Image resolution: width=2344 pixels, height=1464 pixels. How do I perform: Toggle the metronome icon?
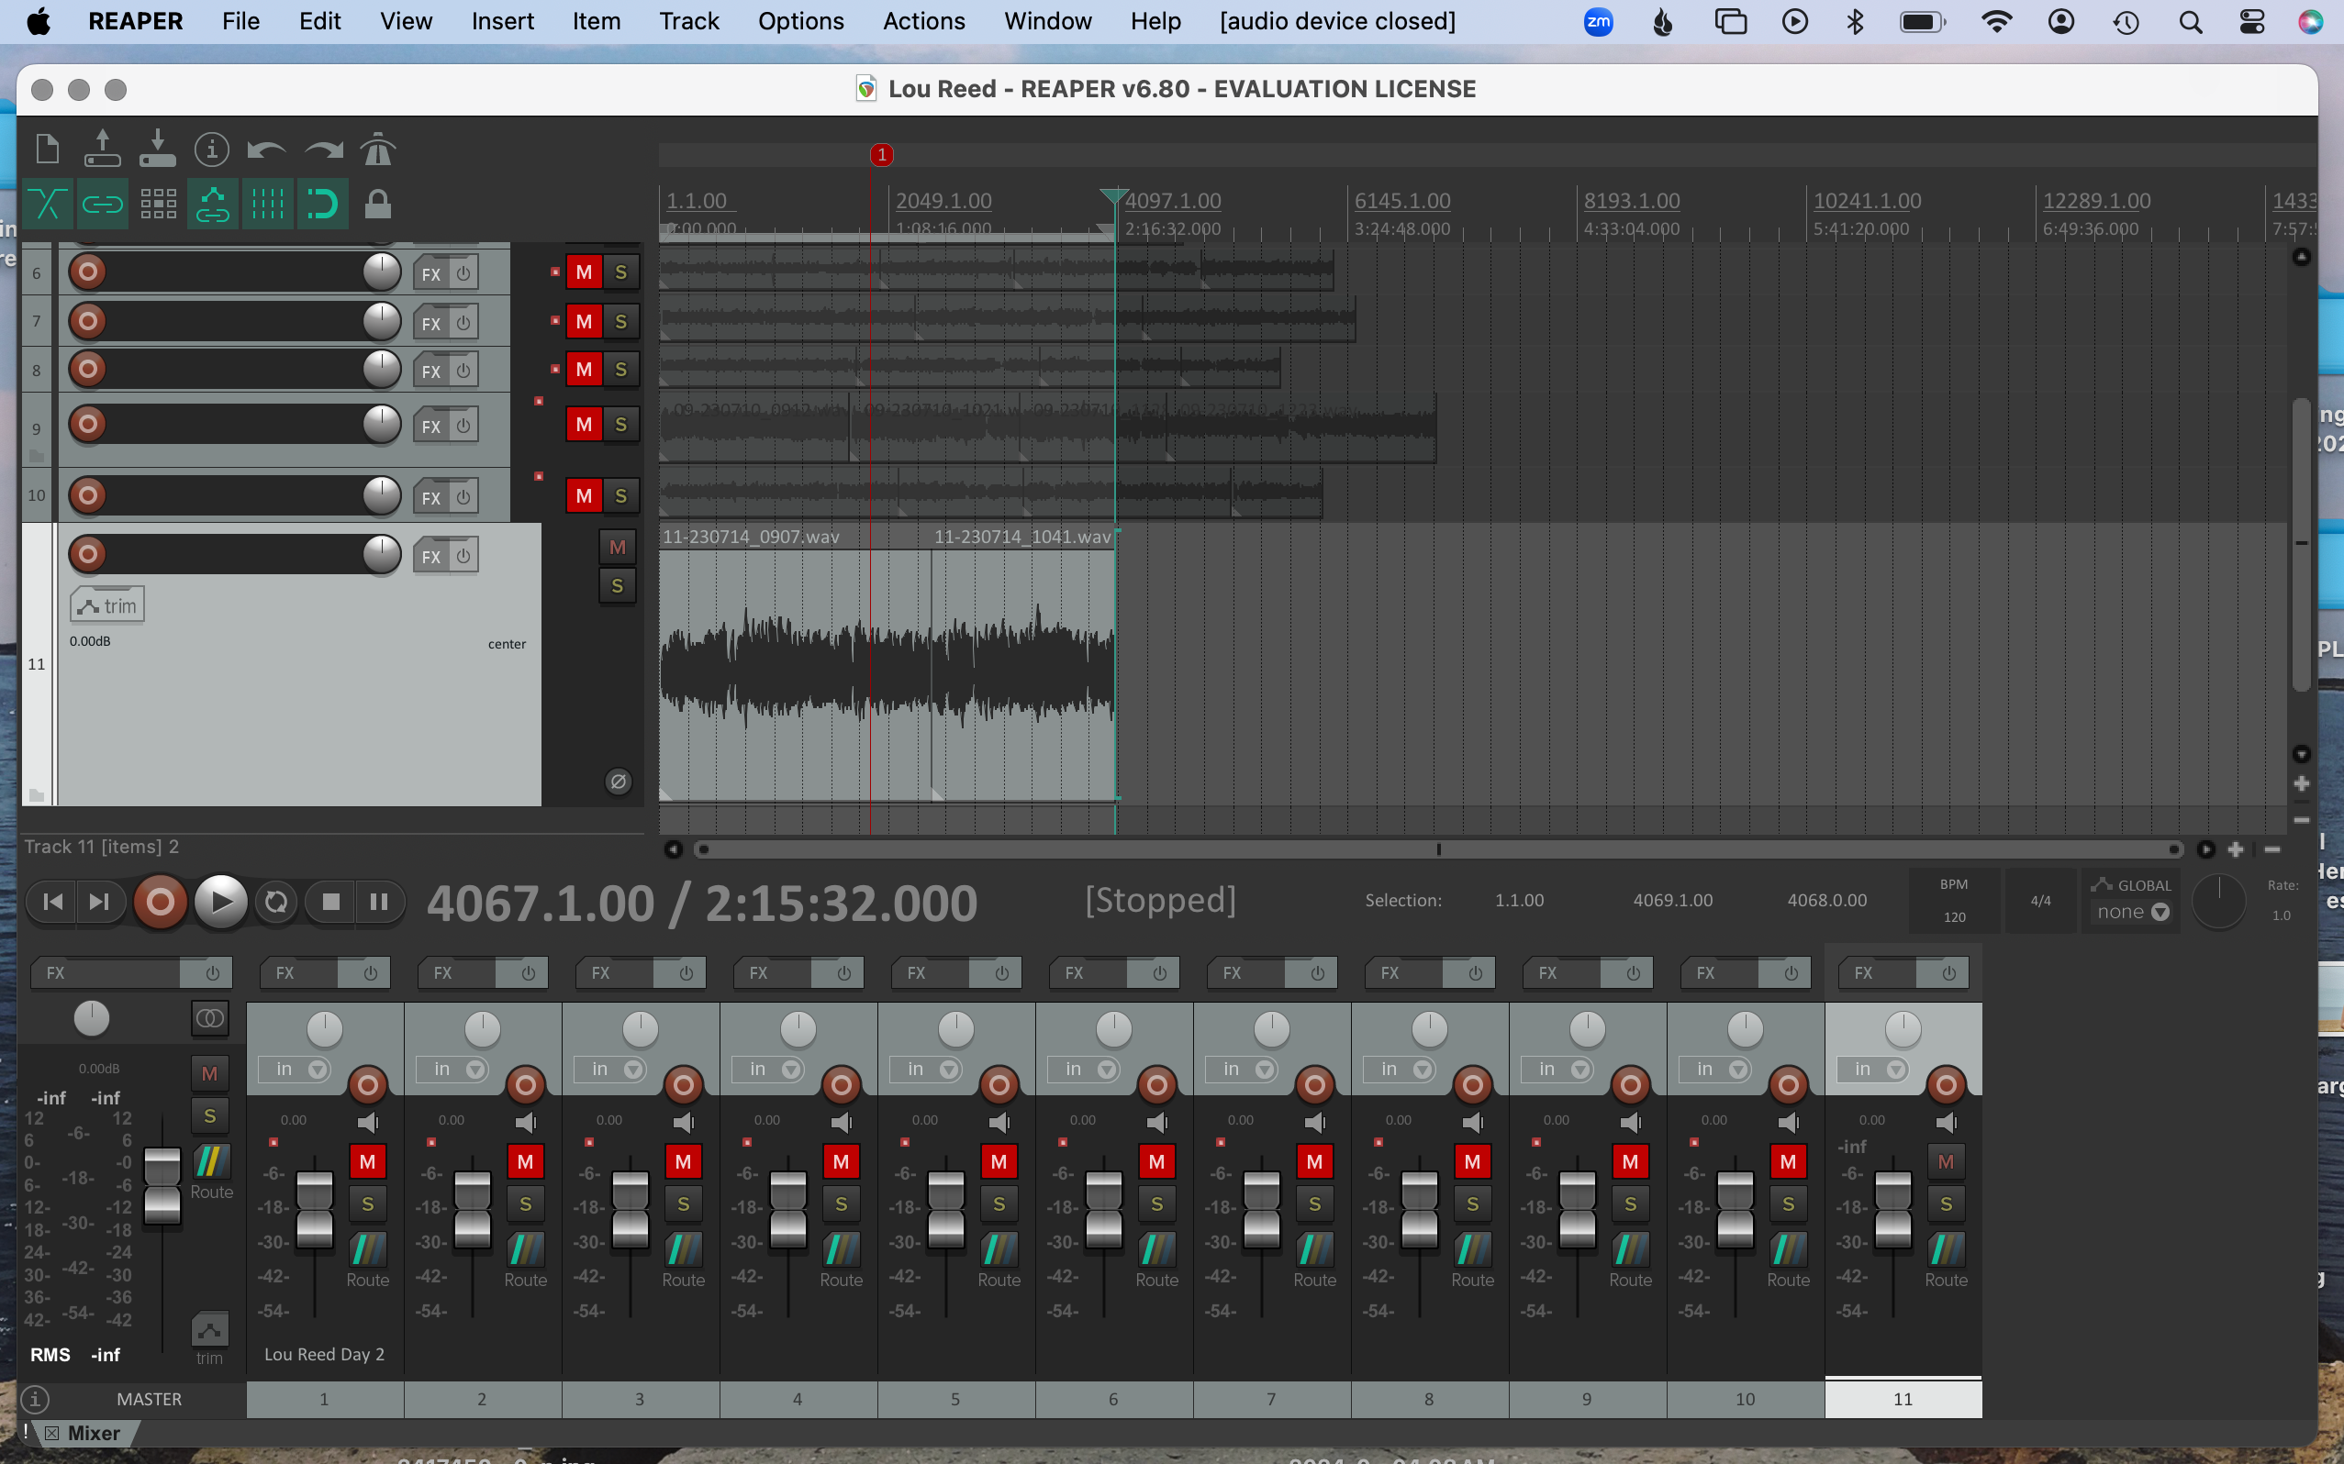(x=378, y=150)
